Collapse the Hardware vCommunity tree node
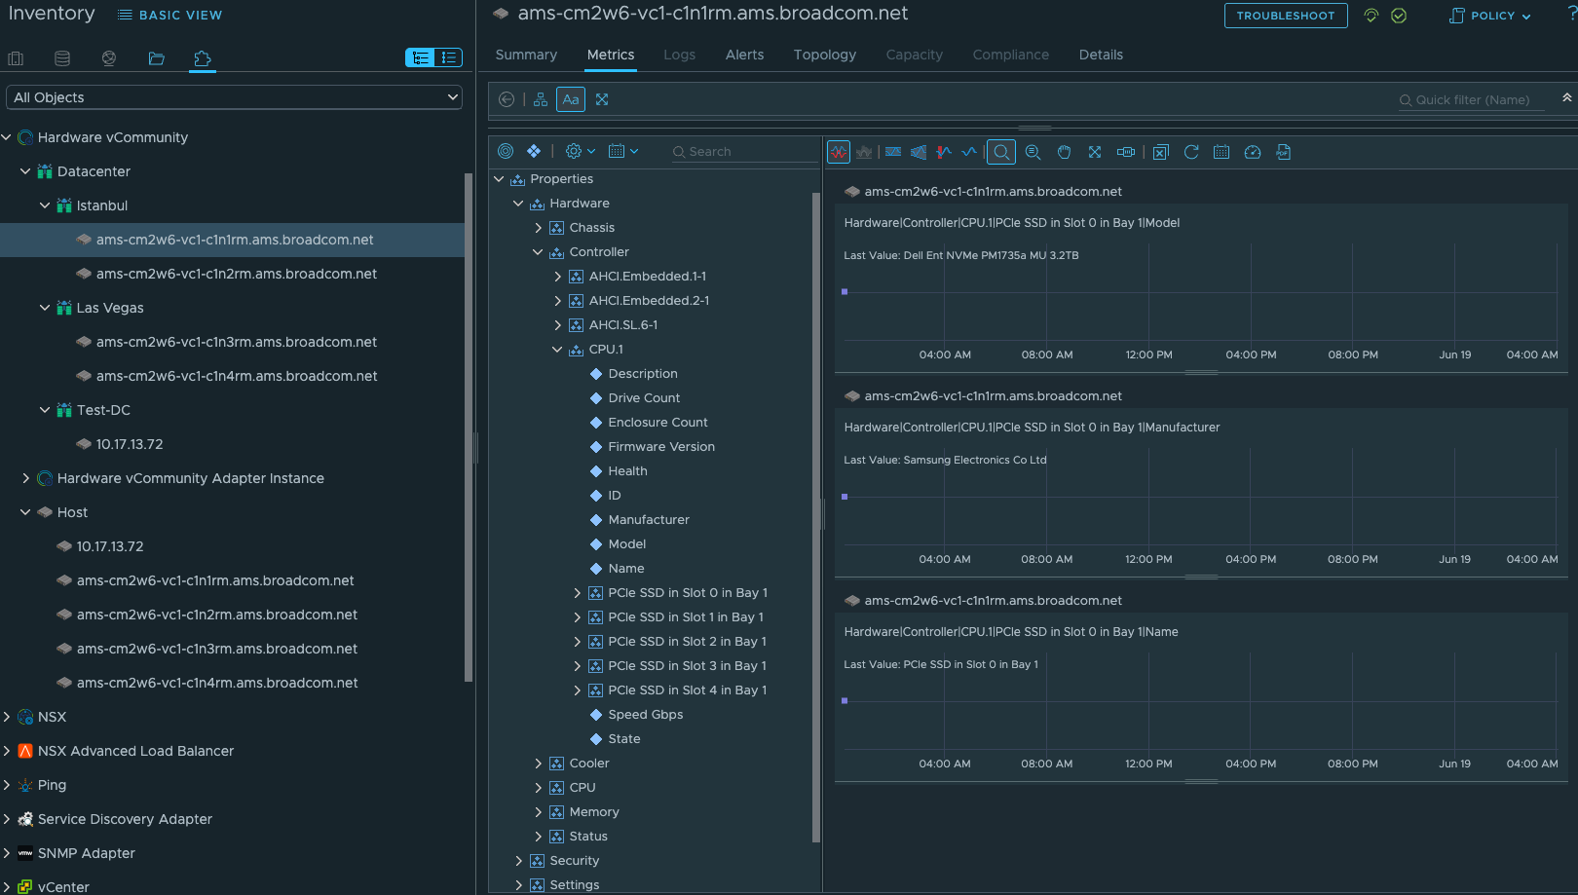This screenshot has height=895, width=1578. click(x=7, y=137)
